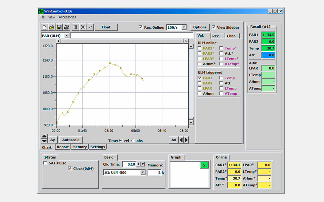Click the Clk. Time input field
The height and width of the screenshot is (202, 324).
click(x=129, y=164)
